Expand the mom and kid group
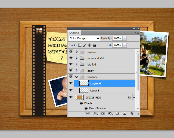The image size is (174, 138). click(76, 58)
